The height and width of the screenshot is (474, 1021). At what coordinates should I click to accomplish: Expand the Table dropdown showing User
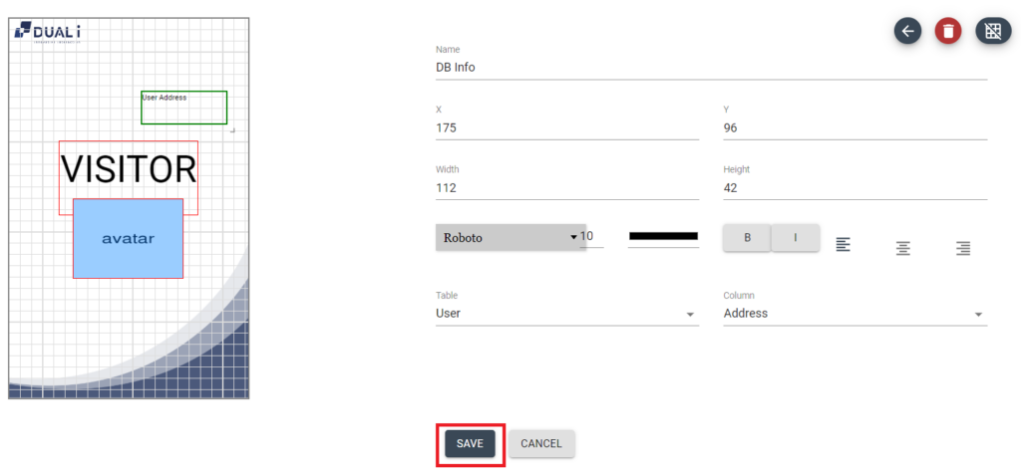(566, 314)
